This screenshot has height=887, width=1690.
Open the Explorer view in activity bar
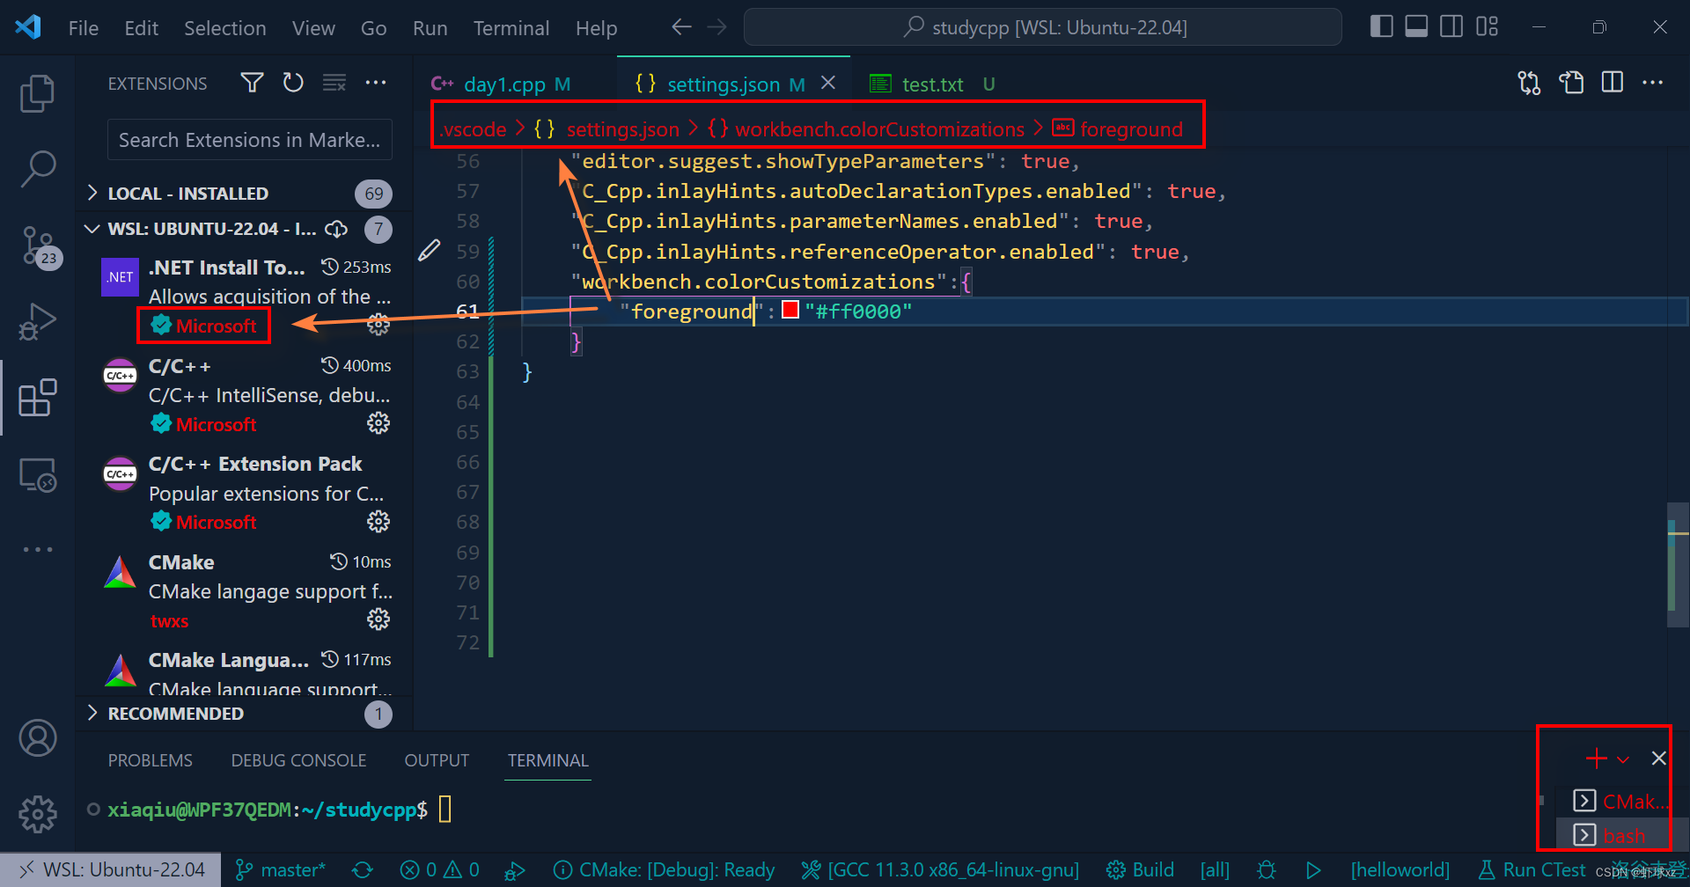(x=37, y=93)
